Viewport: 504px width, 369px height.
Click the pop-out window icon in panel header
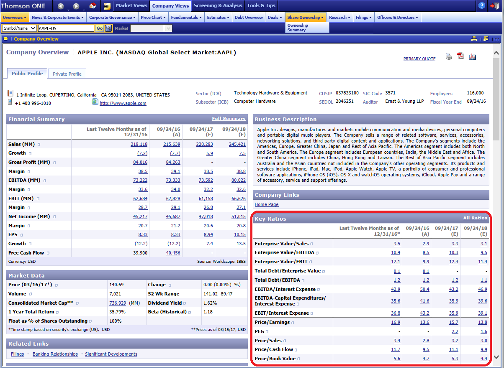point(486,39)
